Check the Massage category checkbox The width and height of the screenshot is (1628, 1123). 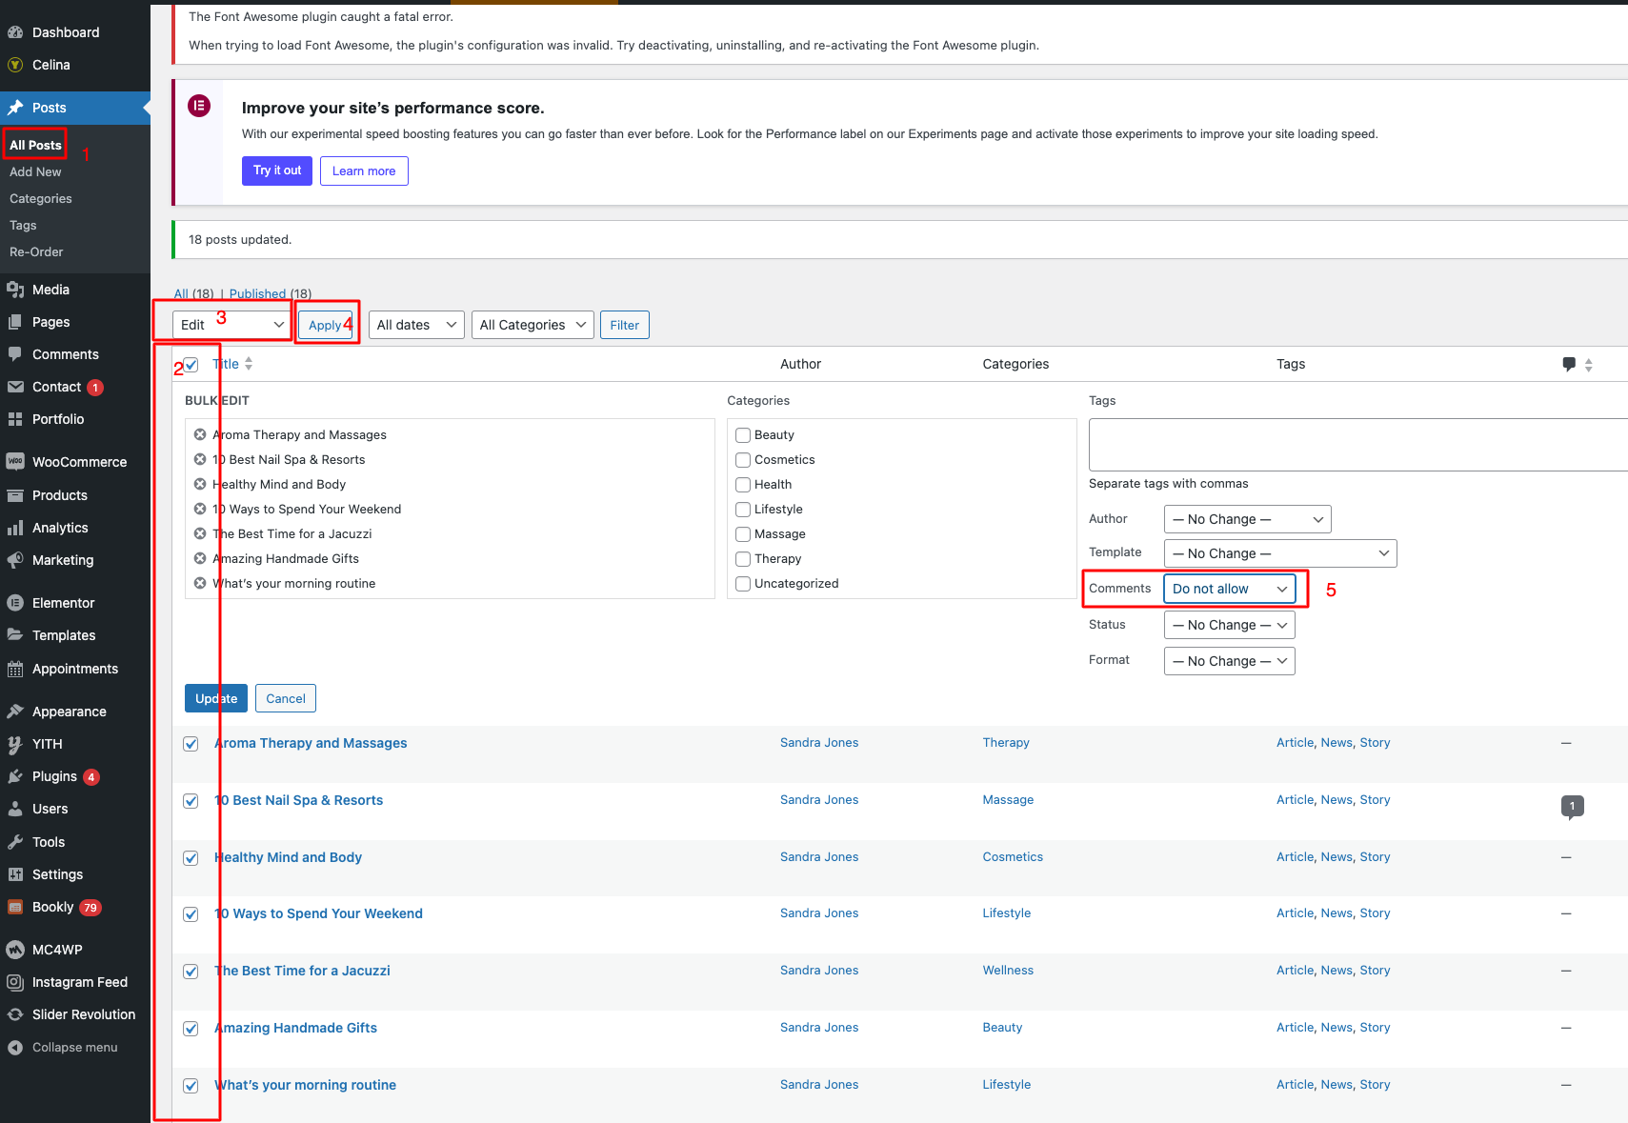(x=743, y=534)
